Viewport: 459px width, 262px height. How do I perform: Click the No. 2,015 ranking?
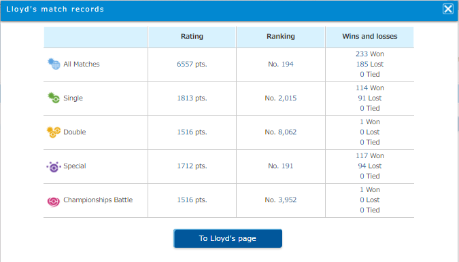(281, 98)
